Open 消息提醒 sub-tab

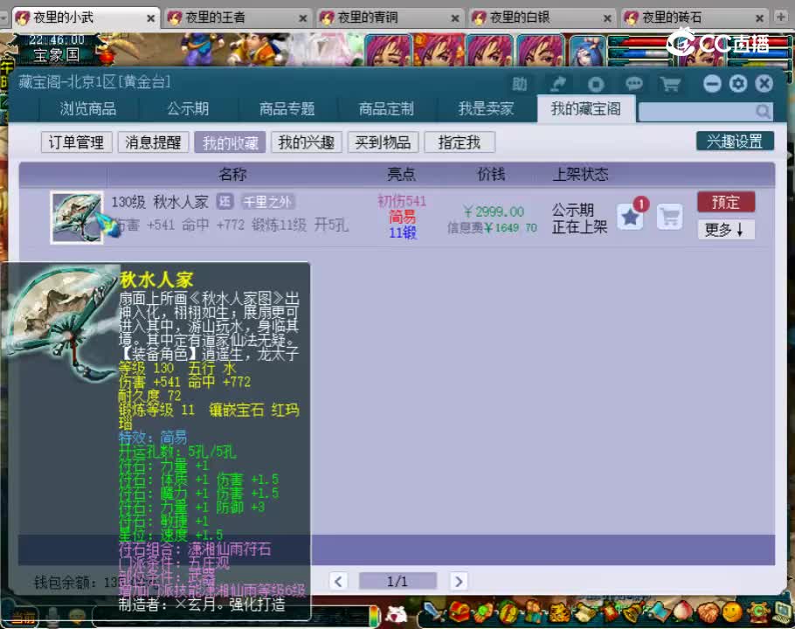tap(153, 142)
